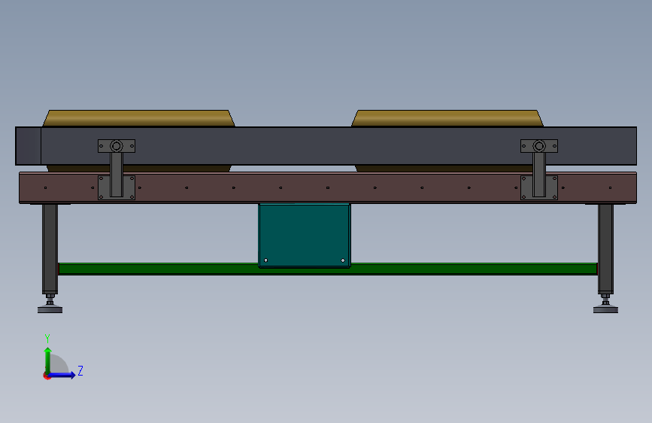Viewport: 652px width, 423px height.
Task: Select the left bearing bracket circle
Action: (117, 146)
